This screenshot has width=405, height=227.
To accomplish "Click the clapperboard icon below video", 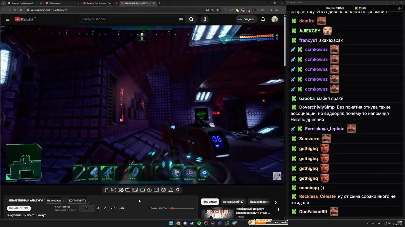I will [x=128, y=190].
